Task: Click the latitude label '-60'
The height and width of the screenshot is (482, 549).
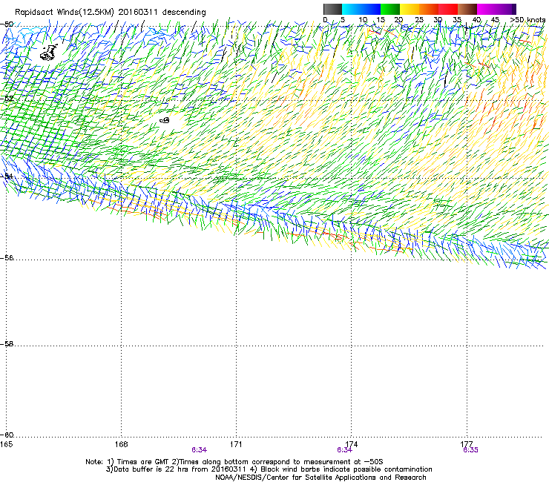Action: [x=7, y=435]
